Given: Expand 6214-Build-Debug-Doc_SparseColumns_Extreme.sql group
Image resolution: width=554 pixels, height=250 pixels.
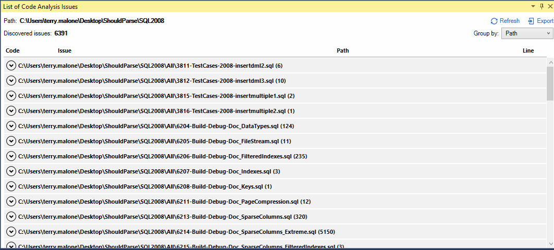Looking at the screenshot, I should coord(11,232).
